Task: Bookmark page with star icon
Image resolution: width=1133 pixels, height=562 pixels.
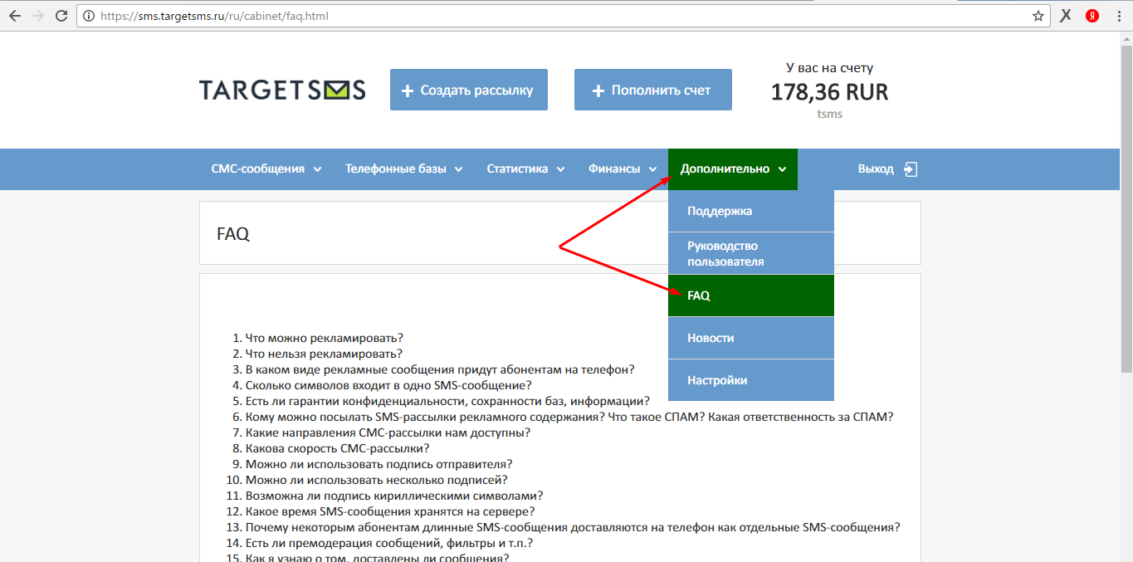Action: click(x=1038, y=16)
